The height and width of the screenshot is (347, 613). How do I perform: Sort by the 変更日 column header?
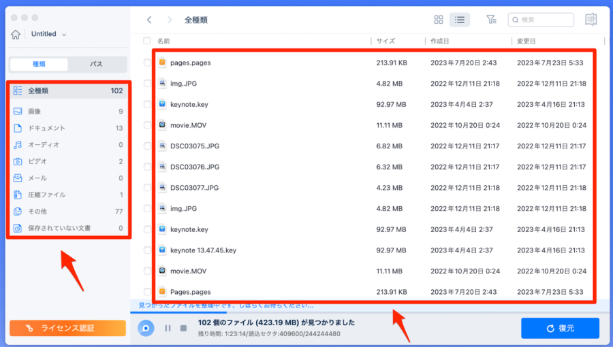click(x=526, y=41)
